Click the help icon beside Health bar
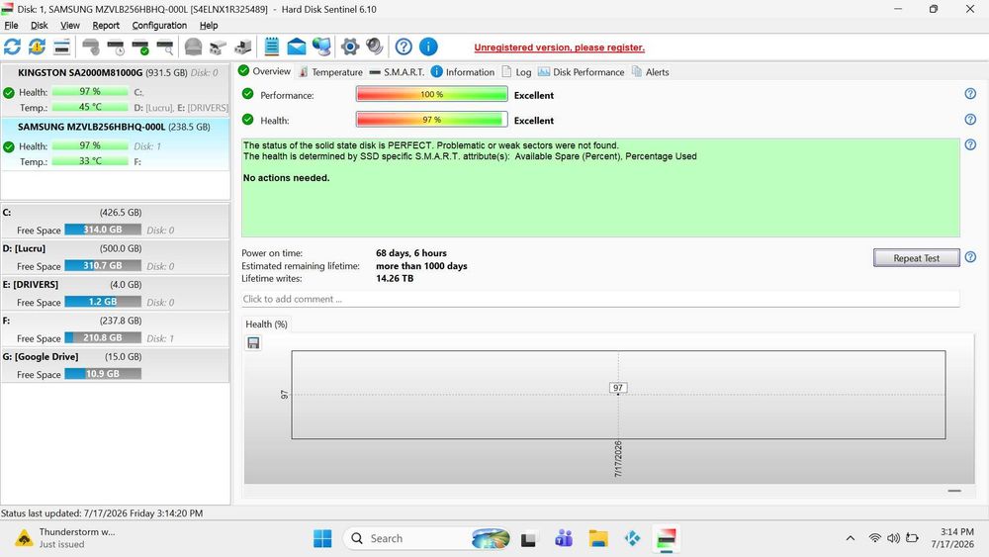This screenshot has height=557, width=989. pos(970,120)
